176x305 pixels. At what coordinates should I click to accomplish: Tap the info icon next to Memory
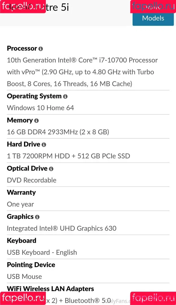pos(37,121)
